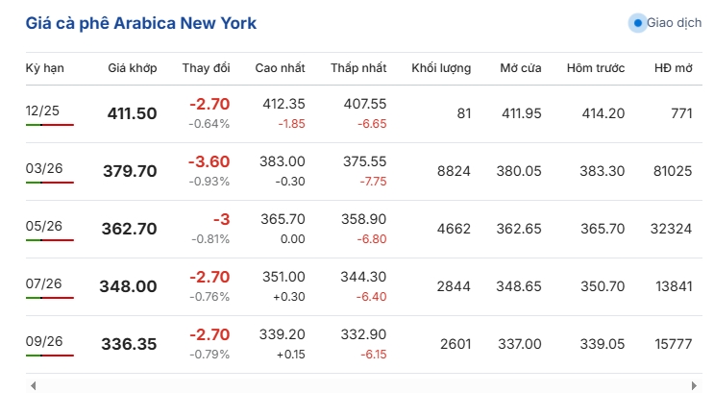Click the blue Giao dịch status dot

pos(637,22)
